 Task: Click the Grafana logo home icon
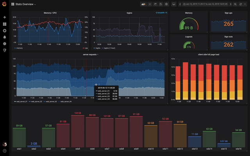tap(4, 4)
